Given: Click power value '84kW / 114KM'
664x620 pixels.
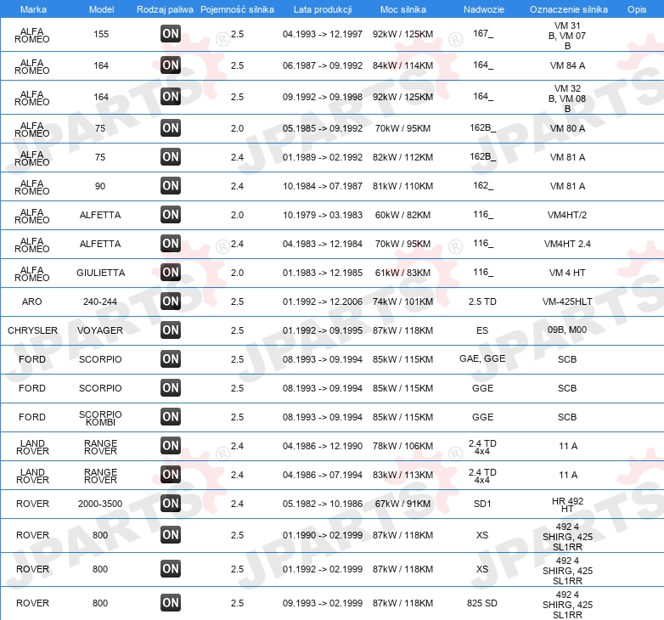Looking at the screenshot, I should coord(402,65).
